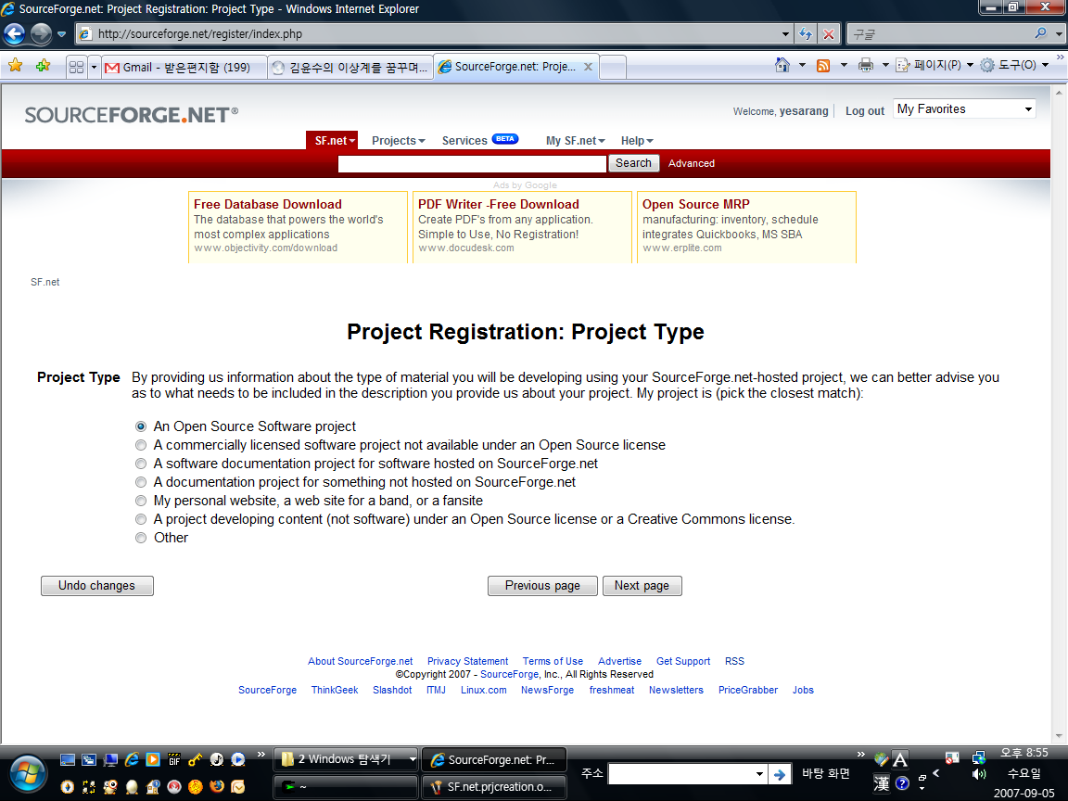1068x801 pixels.
Task: Open the SF.net navigation menu
Action: pyautogui.click(x=332, y=140)
